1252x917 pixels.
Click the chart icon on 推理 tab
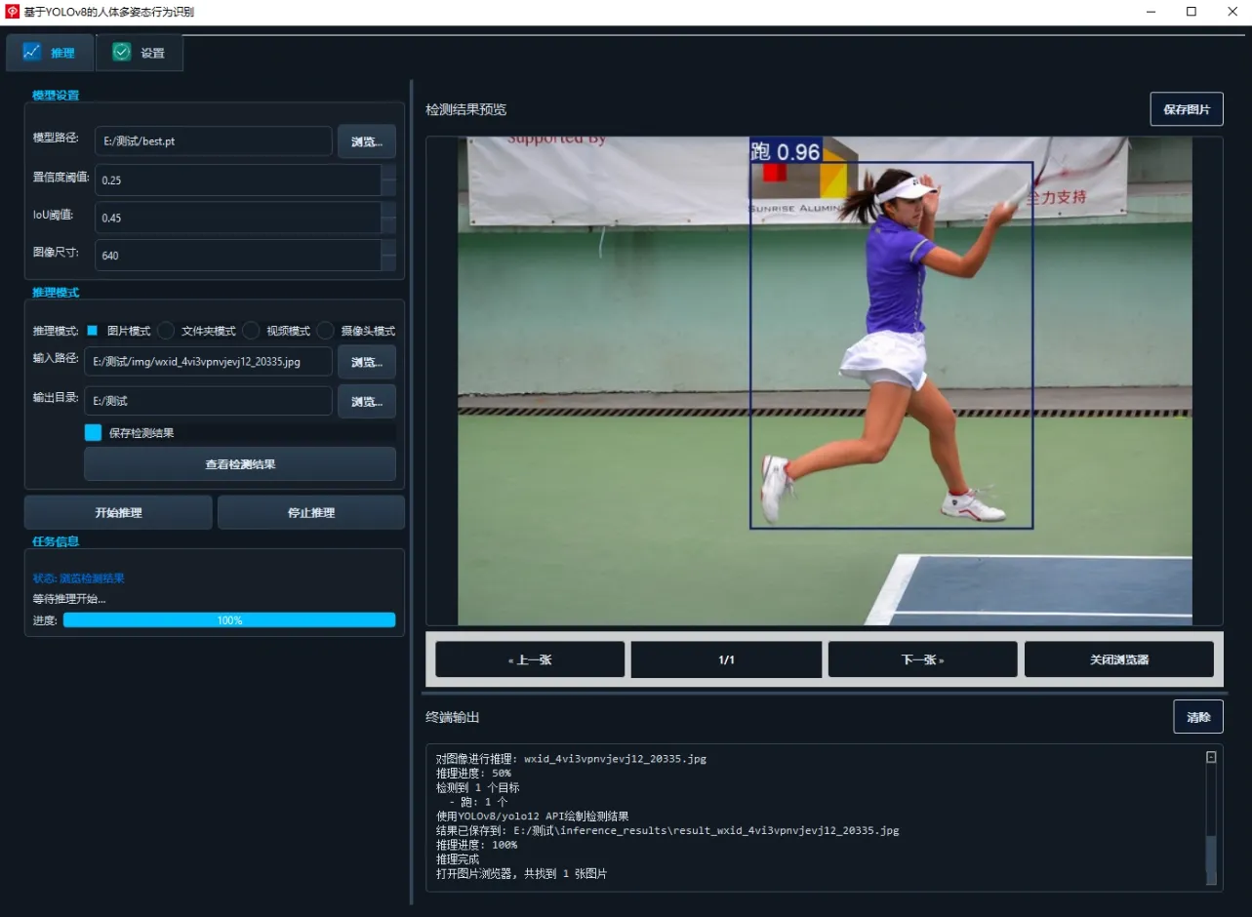point(32,52)
